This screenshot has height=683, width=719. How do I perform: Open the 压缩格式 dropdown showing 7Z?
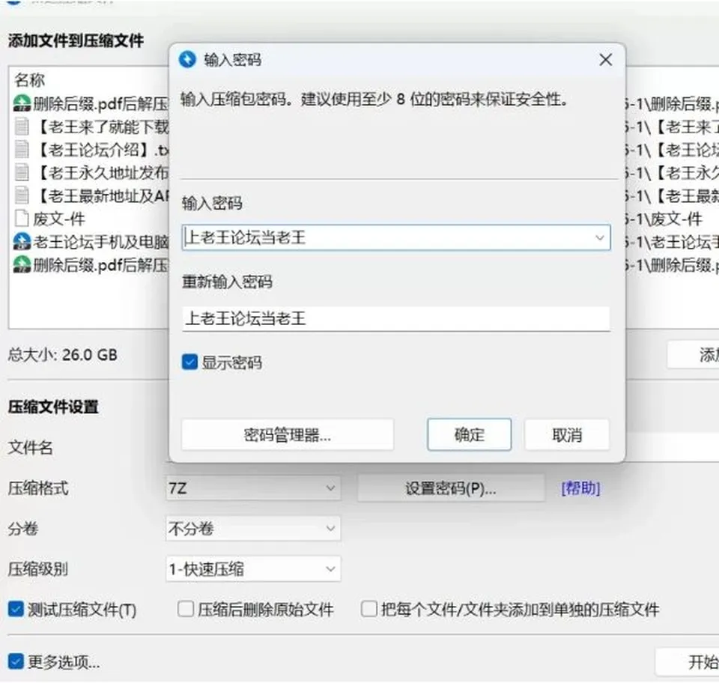click(x=253, y=488)
